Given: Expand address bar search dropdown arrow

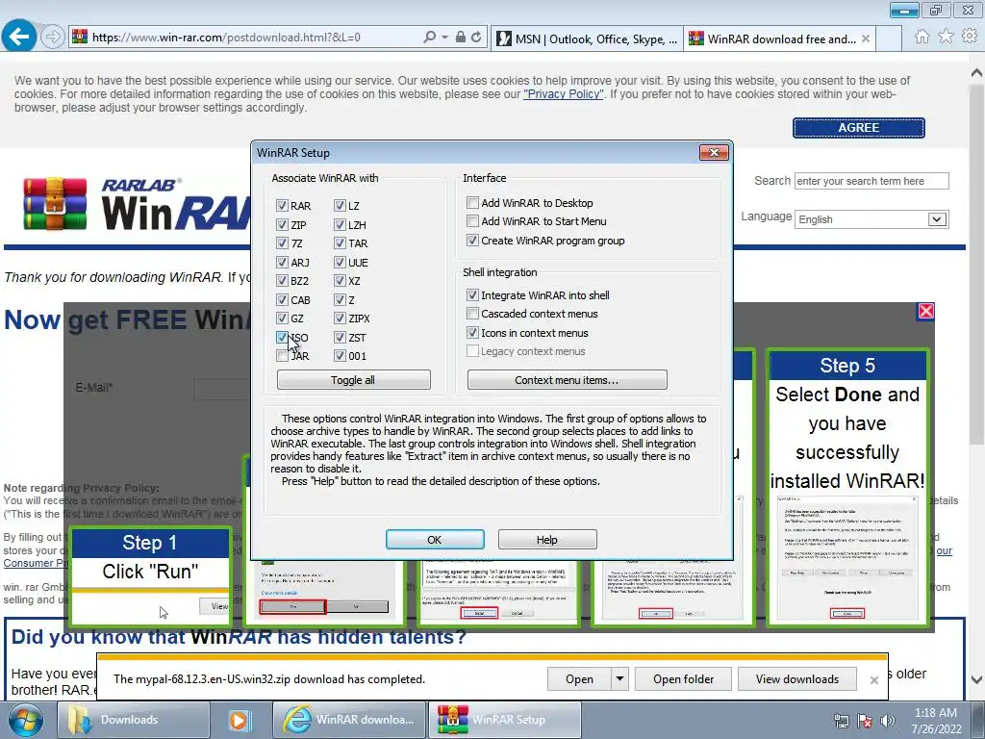Looking at the screenshot, I should [x=444, y=38].
